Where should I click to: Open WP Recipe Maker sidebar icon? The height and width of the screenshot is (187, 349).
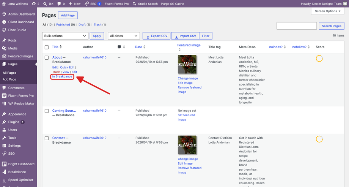coord(4,104)
